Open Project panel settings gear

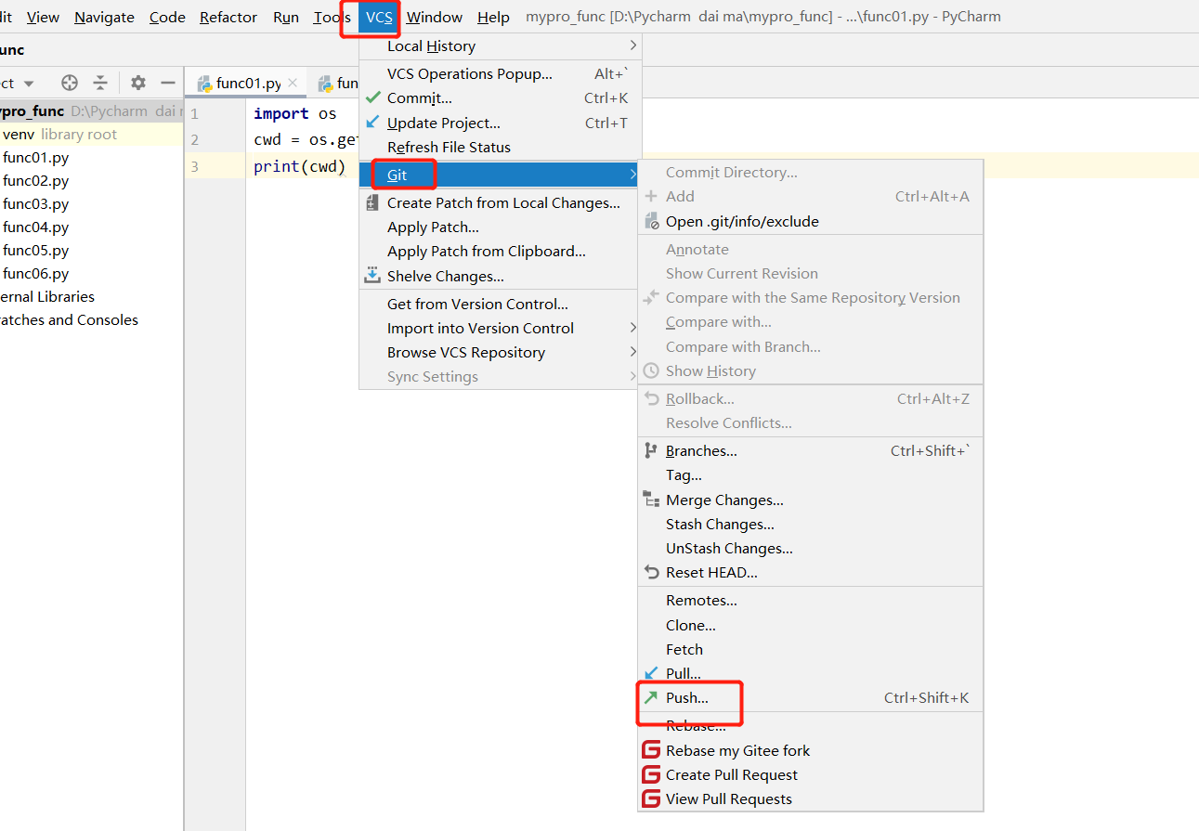coord(138,83)
